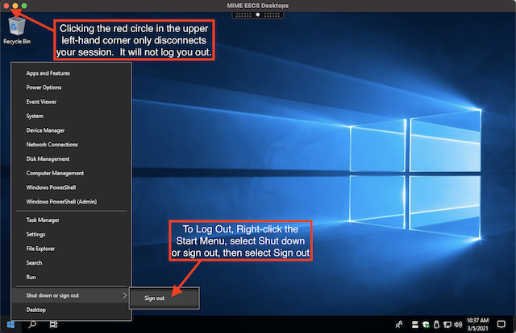Launch Event Viewer
This screenshot has height=333, width=516.
[x=71, y=102]
